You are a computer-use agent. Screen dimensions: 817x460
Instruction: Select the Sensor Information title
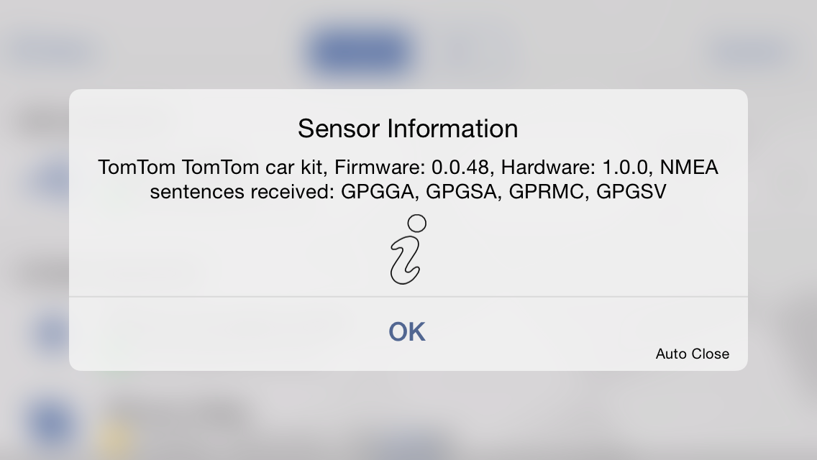coord(408,128)
